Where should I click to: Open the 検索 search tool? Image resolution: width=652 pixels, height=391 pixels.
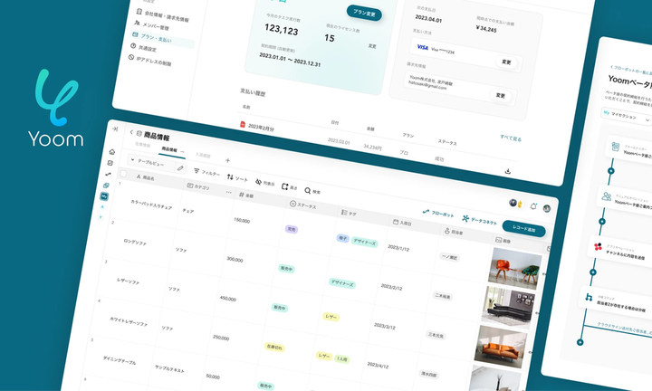[312, 191]
